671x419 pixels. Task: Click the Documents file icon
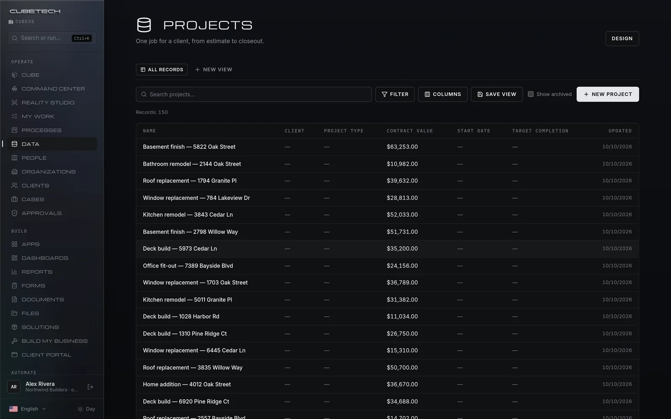(x=14, y=300)
